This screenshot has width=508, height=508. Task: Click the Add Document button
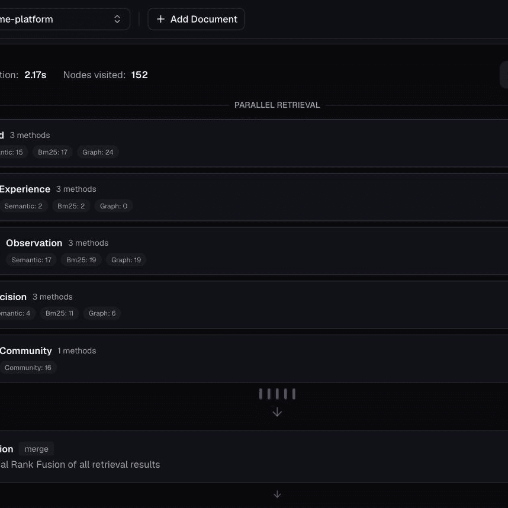[x=196, y=19]
